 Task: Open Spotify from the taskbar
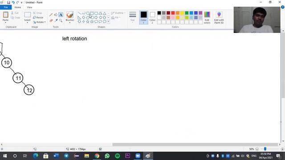point(118,156)
